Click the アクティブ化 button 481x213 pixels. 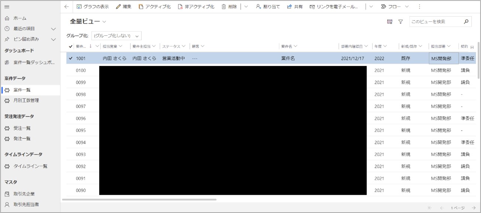click(154, 7)
